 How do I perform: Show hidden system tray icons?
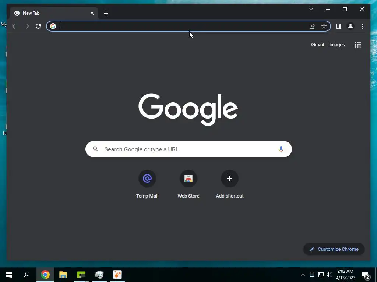tap(303, 275)
